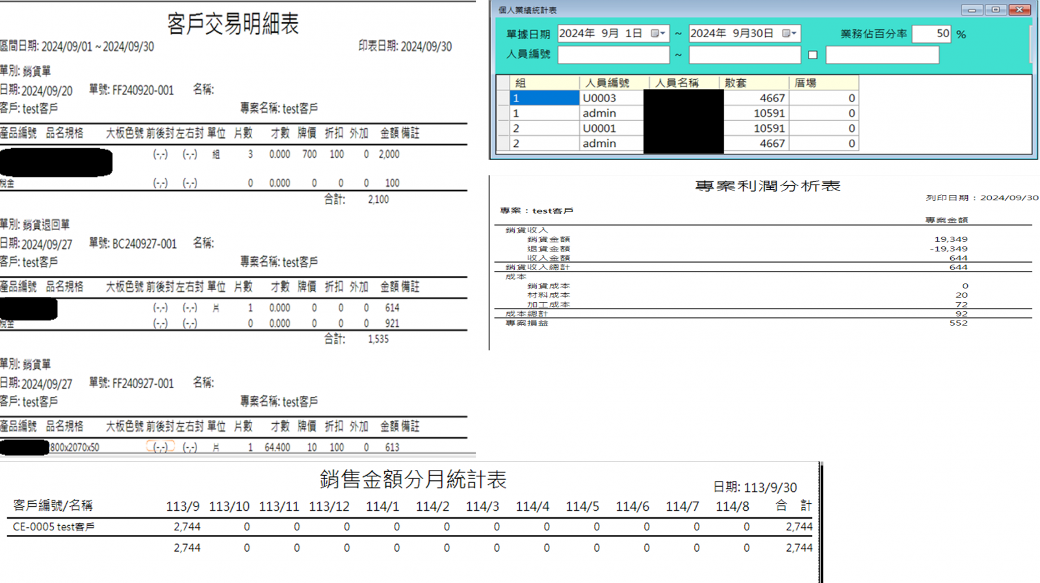Click the 銷貨金額 value 19,349
1040x583 pixels.
[x=951, y=239]
